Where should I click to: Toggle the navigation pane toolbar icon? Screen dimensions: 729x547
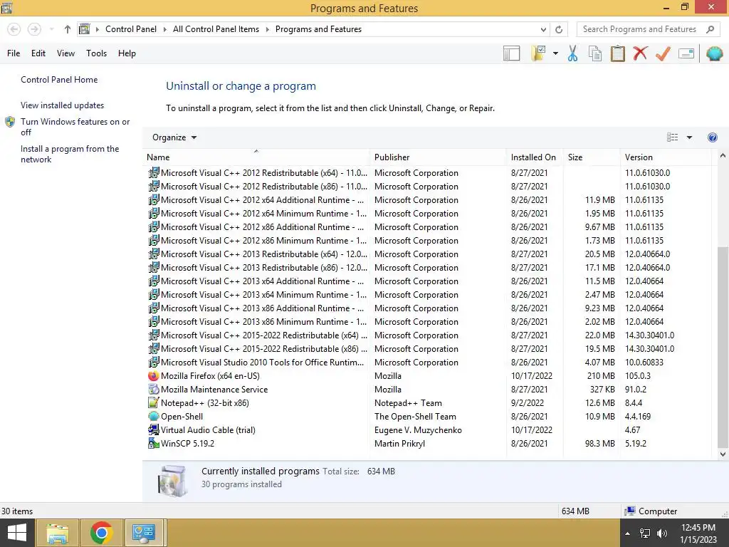(x=511, y=53)
